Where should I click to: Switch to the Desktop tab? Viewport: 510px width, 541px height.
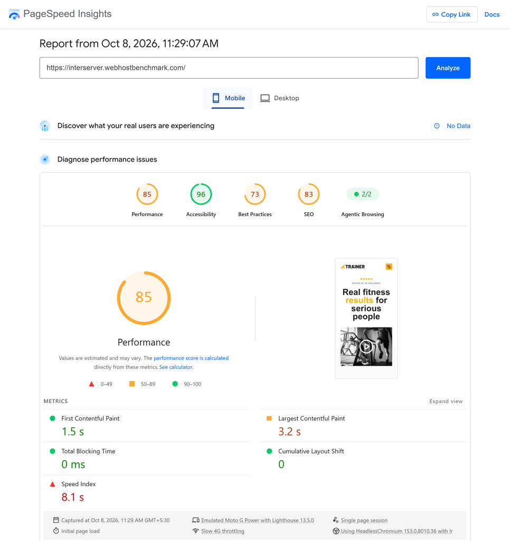(x=280, y=98)
